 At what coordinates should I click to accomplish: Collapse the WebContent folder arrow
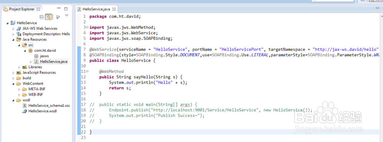[x=13, y=84]
